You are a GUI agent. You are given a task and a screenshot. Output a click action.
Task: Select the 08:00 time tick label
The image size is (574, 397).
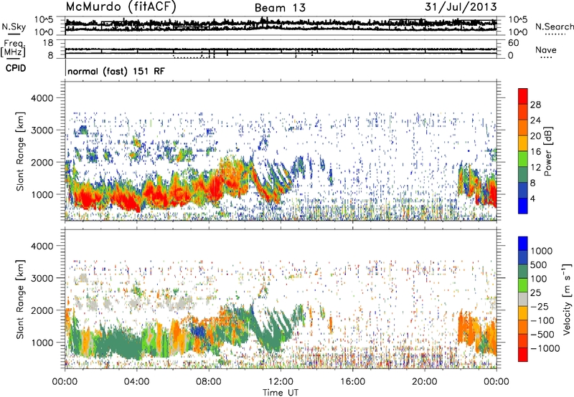208,382
